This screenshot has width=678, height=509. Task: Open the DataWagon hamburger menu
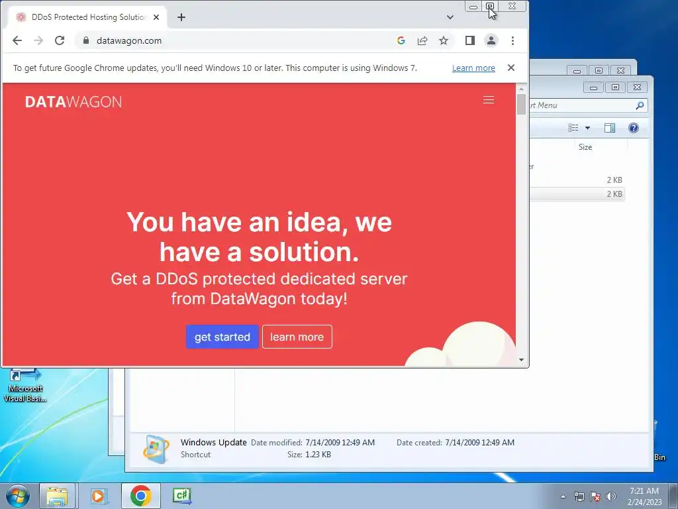coord(489,100)
